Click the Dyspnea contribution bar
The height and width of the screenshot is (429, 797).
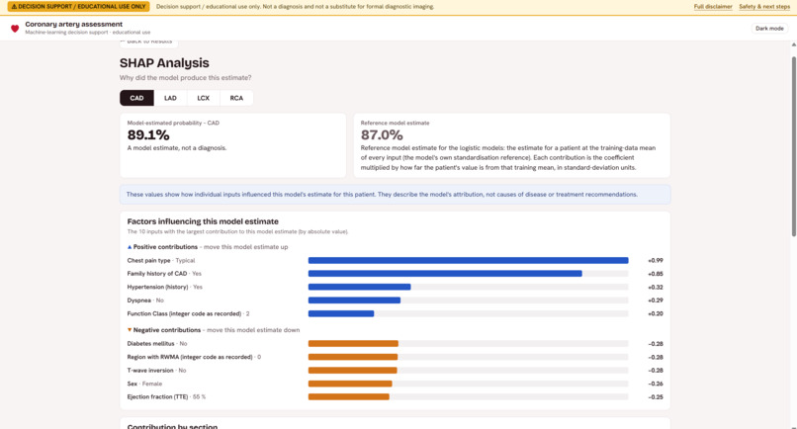point(354,300)
